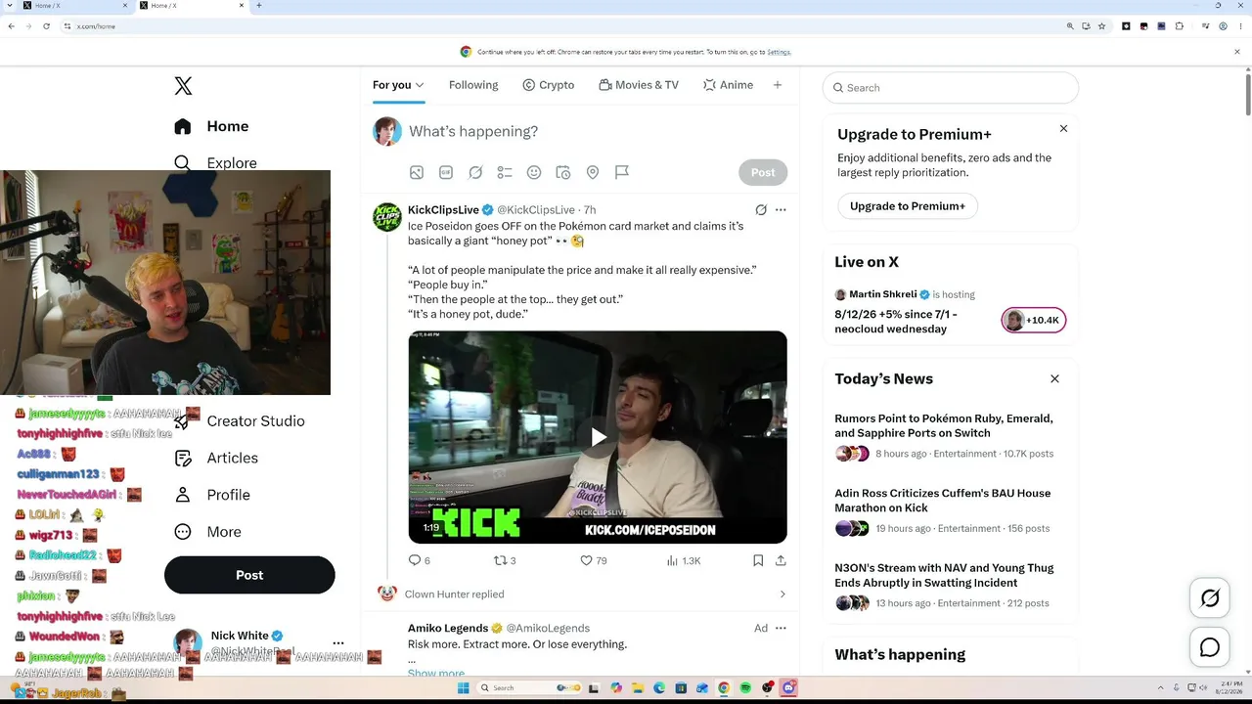This screenshot has height=704, width=1252.
Task: Switch to the Movies & TV tab
Action: 639,85
